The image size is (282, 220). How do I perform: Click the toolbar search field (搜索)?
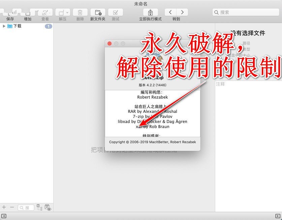pos(246,12)
